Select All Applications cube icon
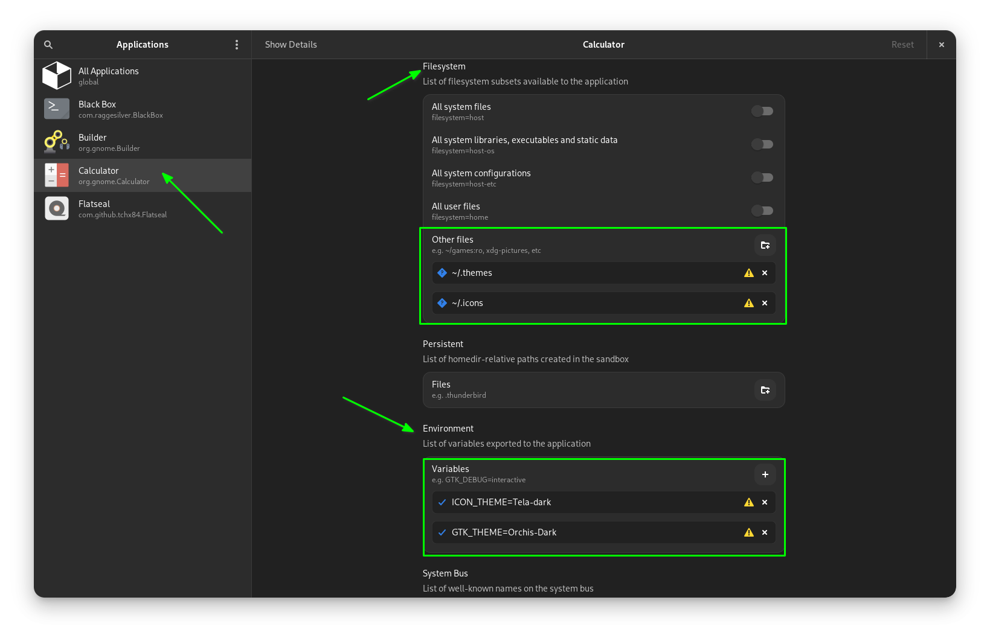 click(57, 76)
